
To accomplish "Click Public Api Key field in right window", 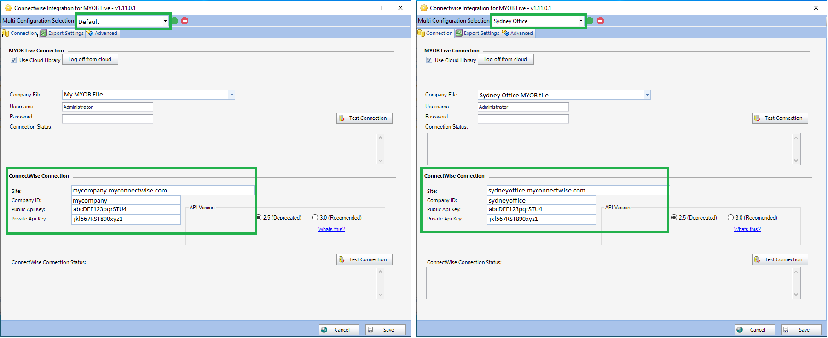I will (542, 209).
